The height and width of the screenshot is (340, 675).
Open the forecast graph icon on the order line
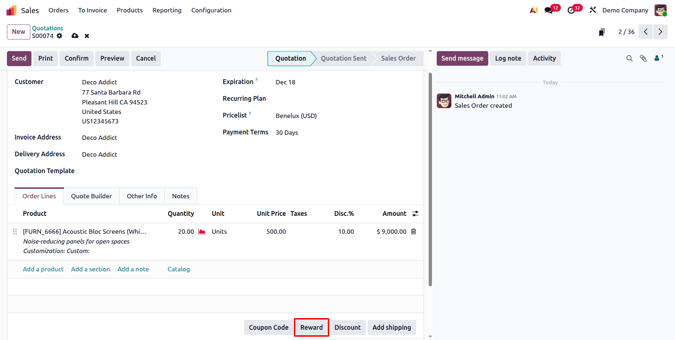(x=202, y=231)
